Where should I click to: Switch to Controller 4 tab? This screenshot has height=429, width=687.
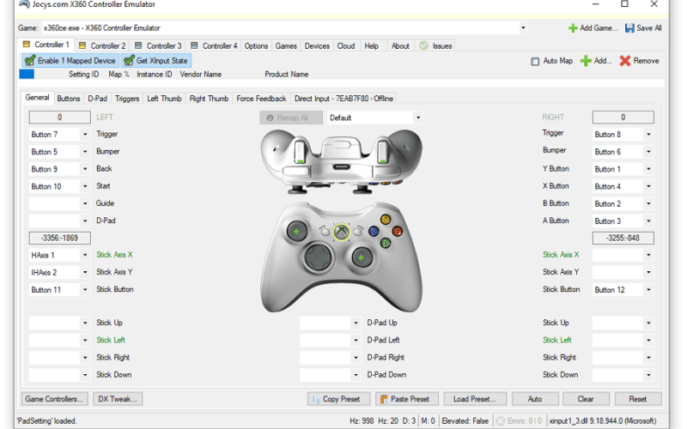214,45
